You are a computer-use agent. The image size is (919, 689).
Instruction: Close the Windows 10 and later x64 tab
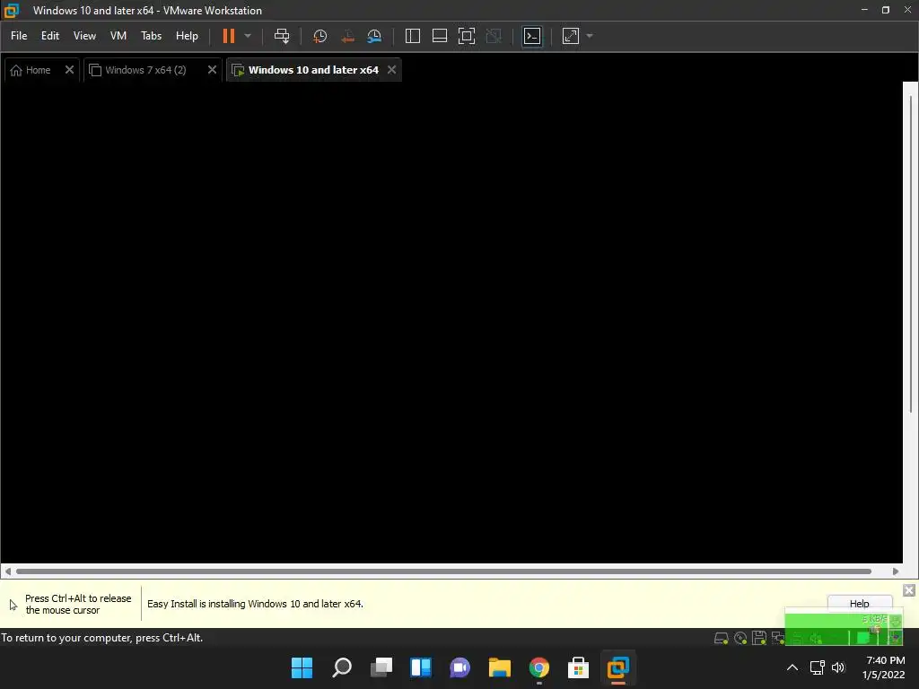tap(391, 70)
